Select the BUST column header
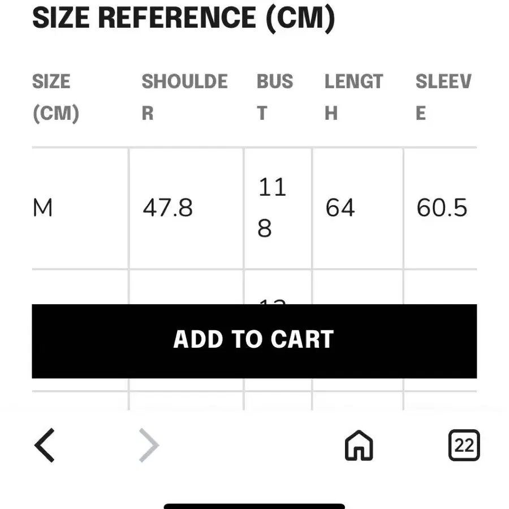This screenshot has width=509, height=509. pos(275,97)
